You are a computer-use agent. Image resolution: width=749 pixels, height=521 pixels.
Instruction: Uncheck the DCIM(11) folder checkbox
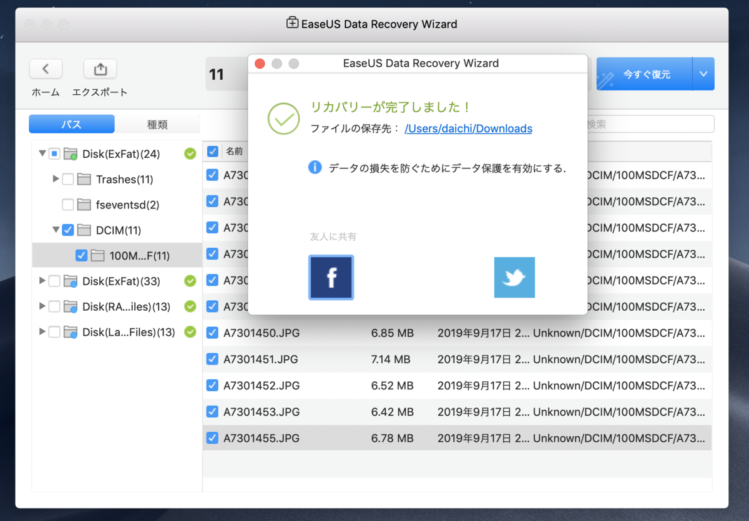point(68,230)
